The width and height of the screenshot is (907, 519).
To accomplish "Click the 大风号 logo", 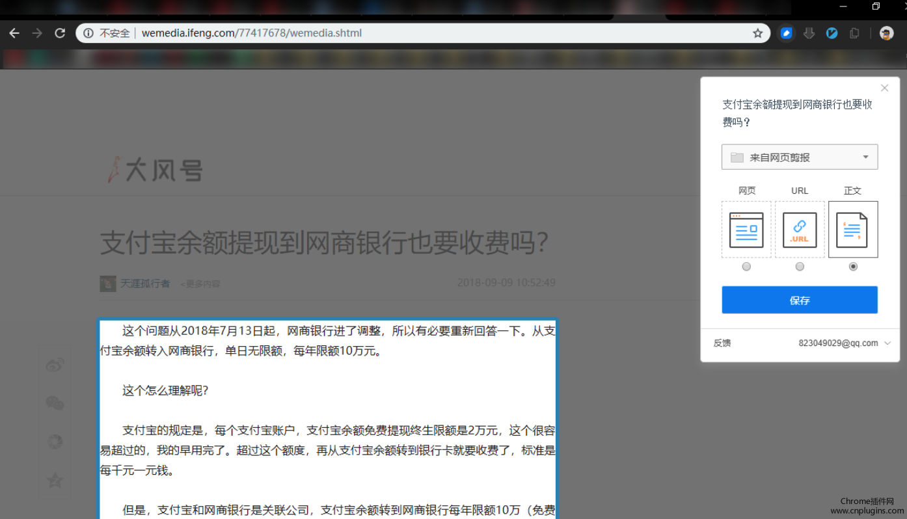I will (x=155, y=170).
